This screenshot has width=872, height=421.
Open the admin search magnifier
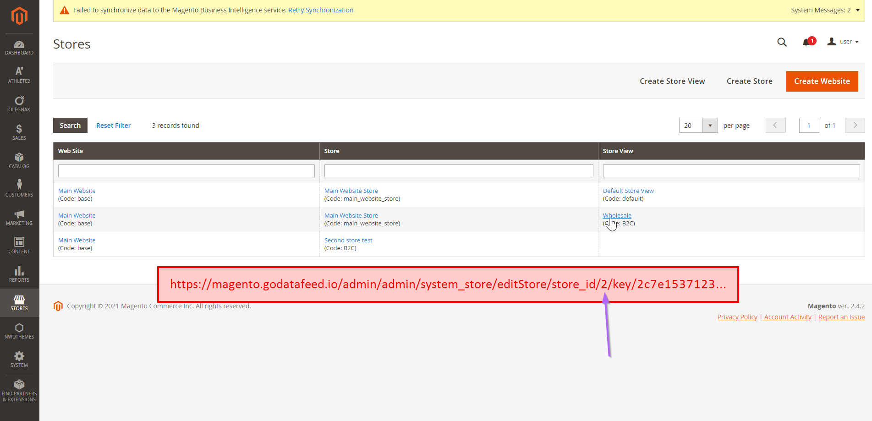point(781,42)
